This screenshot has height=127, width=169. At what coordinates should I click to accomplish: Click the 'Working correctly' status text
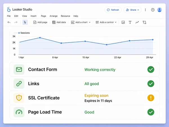click(100, 70)
